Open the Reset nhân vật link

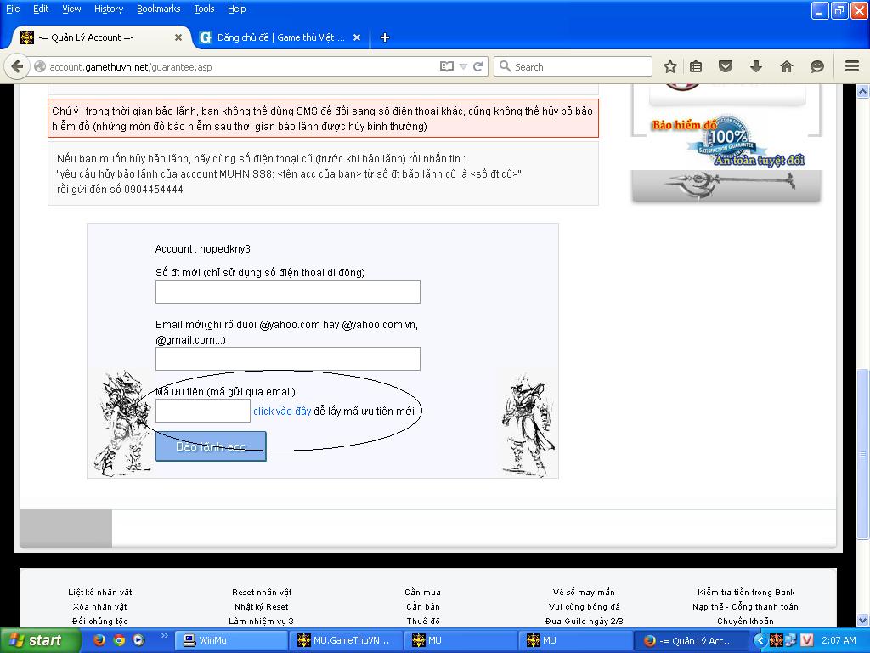(x=262, y=593)
